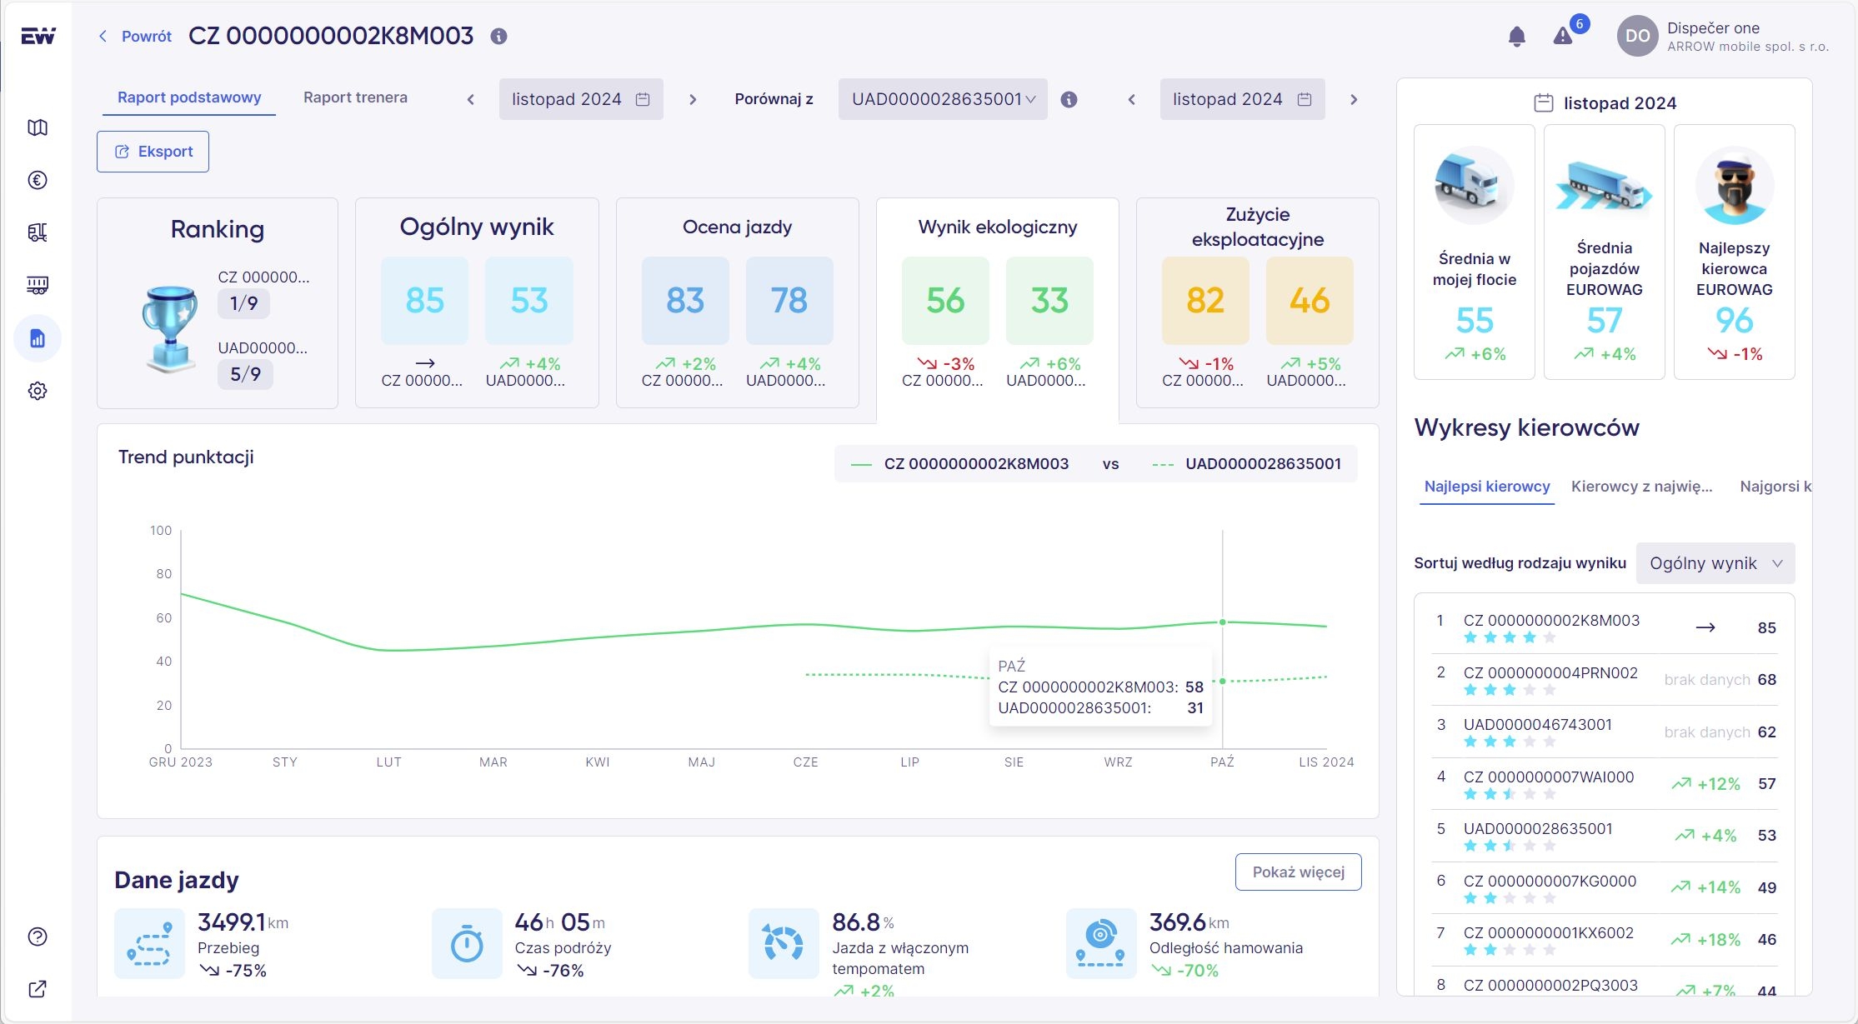This screenshot has height=1024, width=1858.
Task: Click the EW logo in sidebar
Action: [38, 36]
